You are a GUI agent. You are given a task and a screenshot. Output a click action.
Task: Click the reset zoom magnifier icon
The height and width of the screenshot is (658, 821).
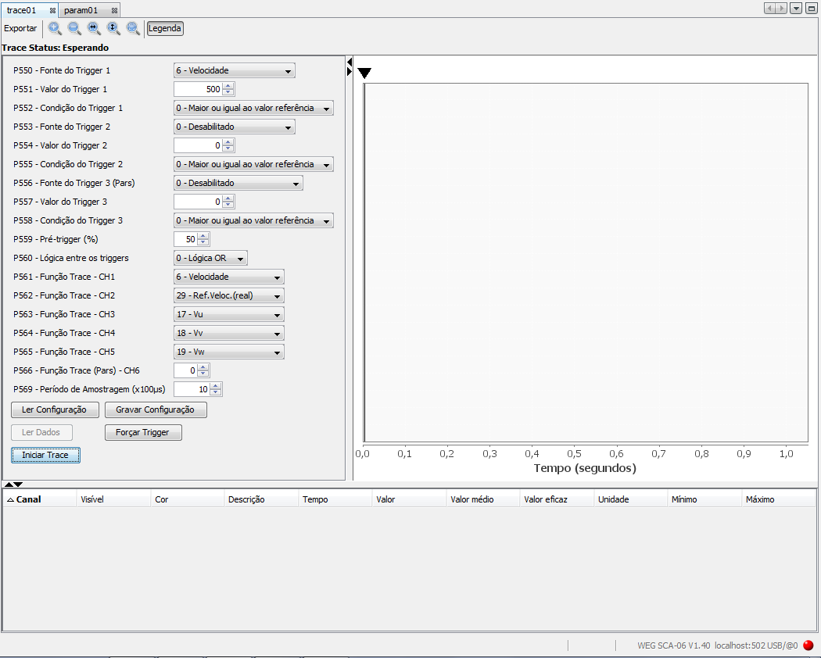tap(133, 28)
